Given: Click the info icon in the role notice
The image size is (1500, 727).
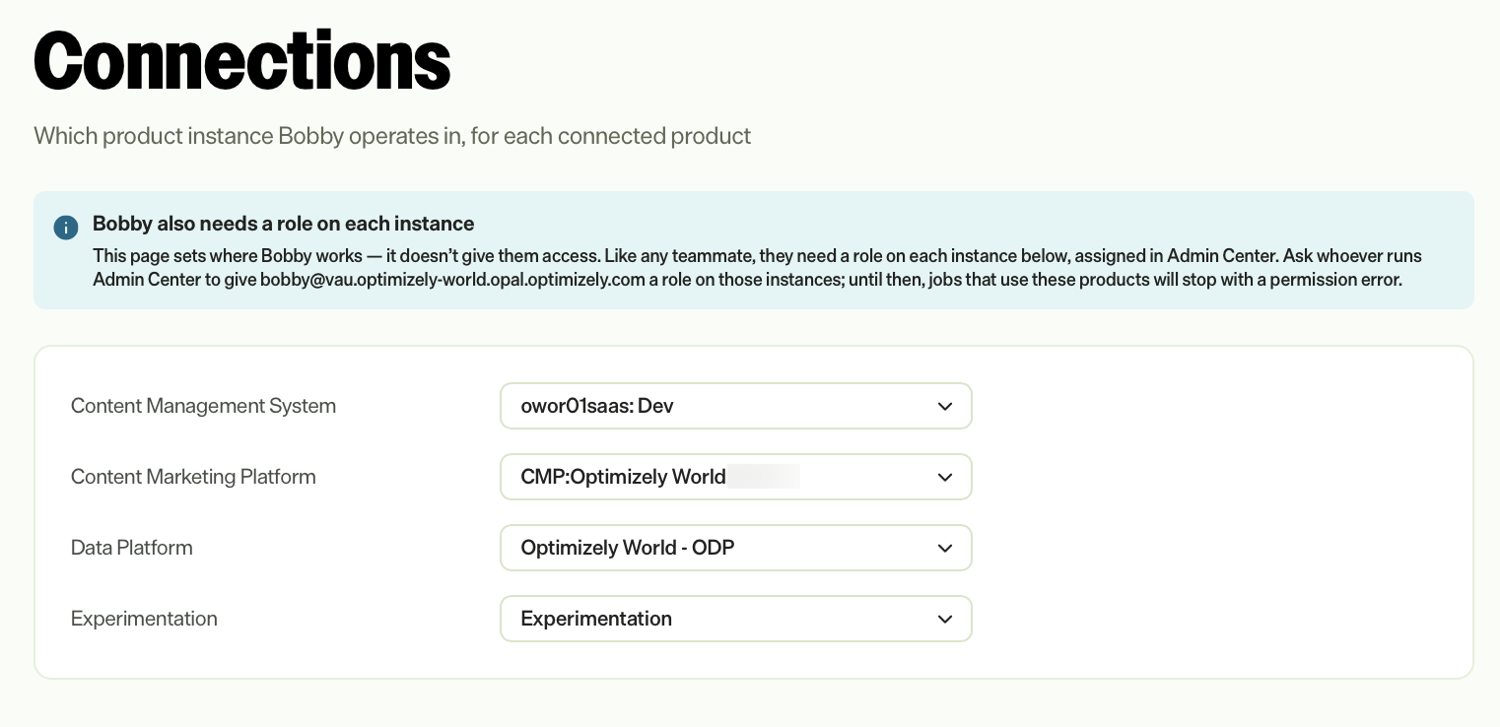Looking at the screenshot, I should [66, 228].
